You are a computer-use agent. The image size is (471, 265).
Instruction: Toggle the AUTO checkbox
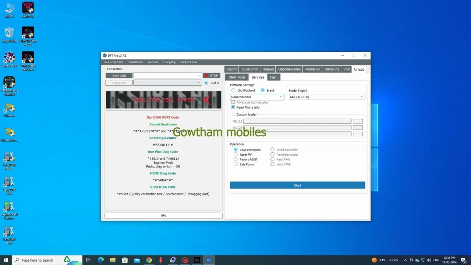tap(206, 83)
